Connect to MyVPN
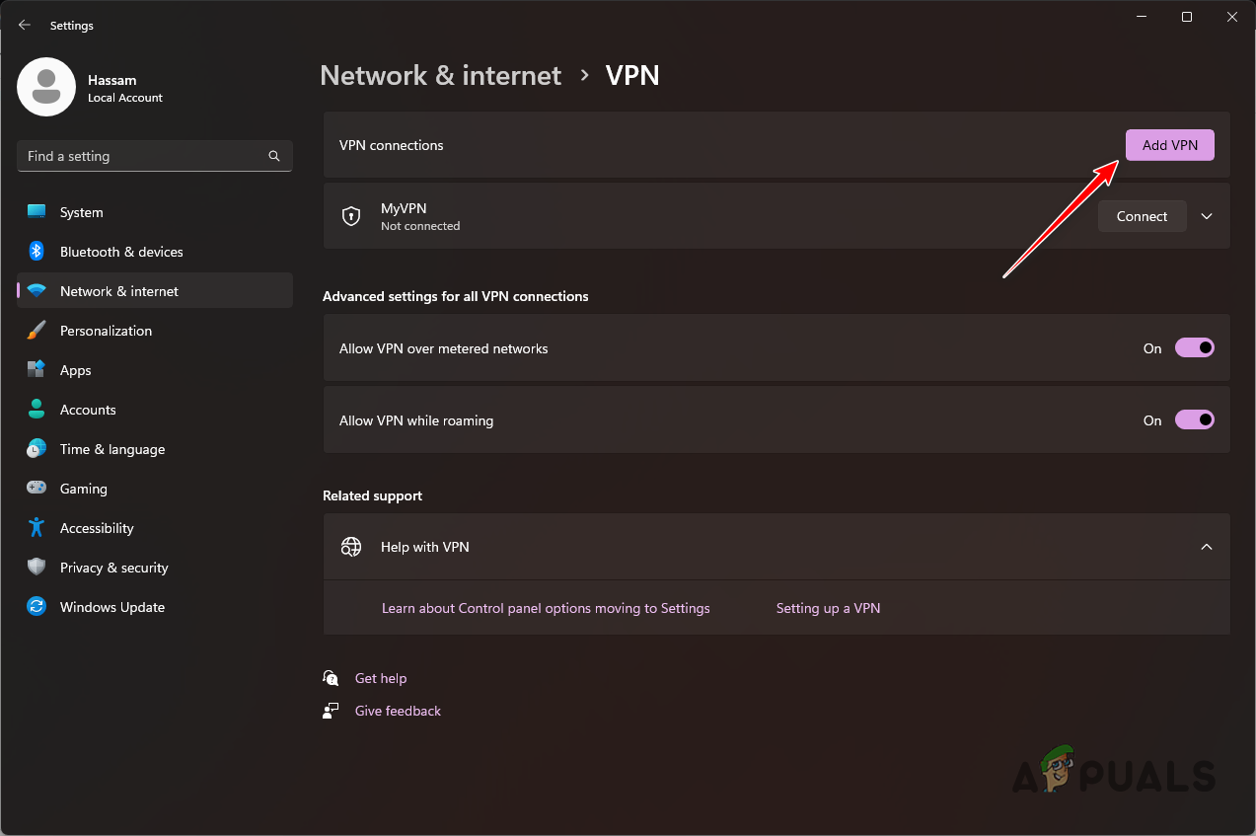 tap(1142, 216)
